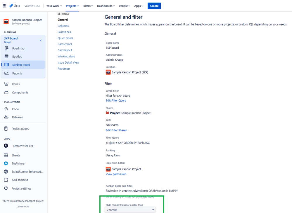292x213 pixels.
Task: Open Swimlanes settings
Action: click(64, 32)
